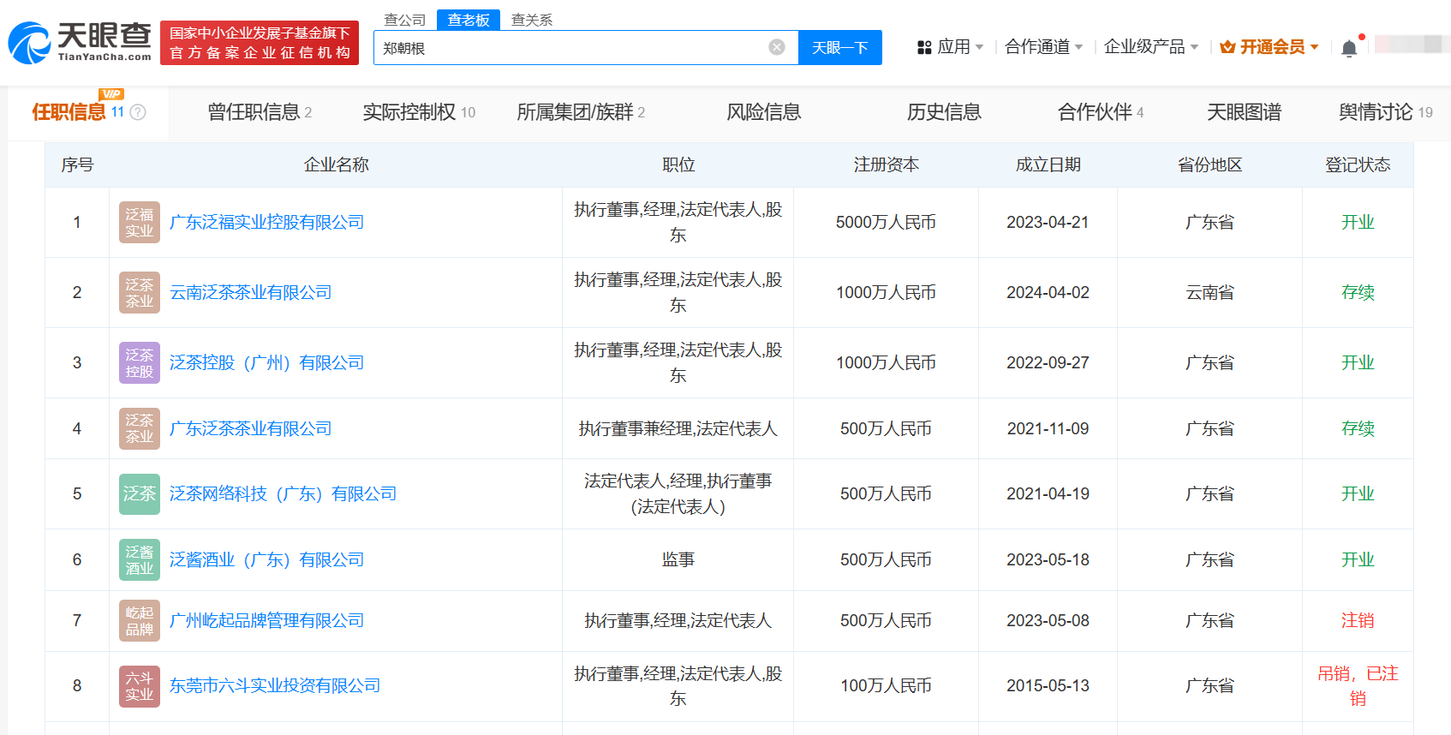Open the purple 泛茶控股 company logo

coord(140,363)
